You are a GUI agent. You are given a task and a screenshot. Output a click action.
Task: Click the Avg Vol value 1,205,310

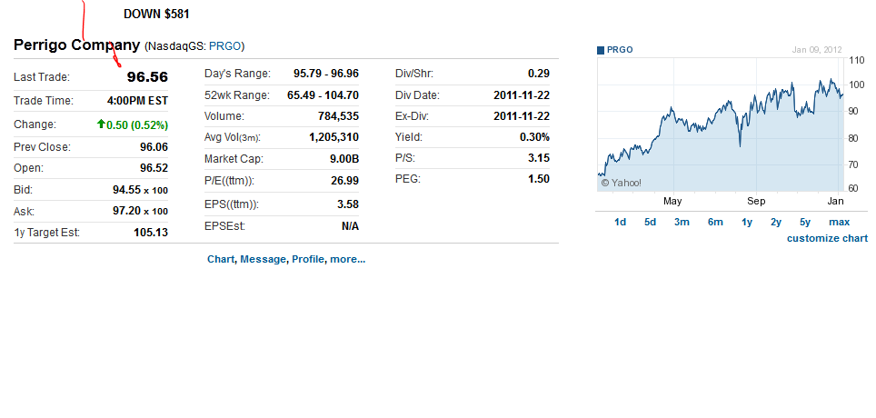(334, 137)
